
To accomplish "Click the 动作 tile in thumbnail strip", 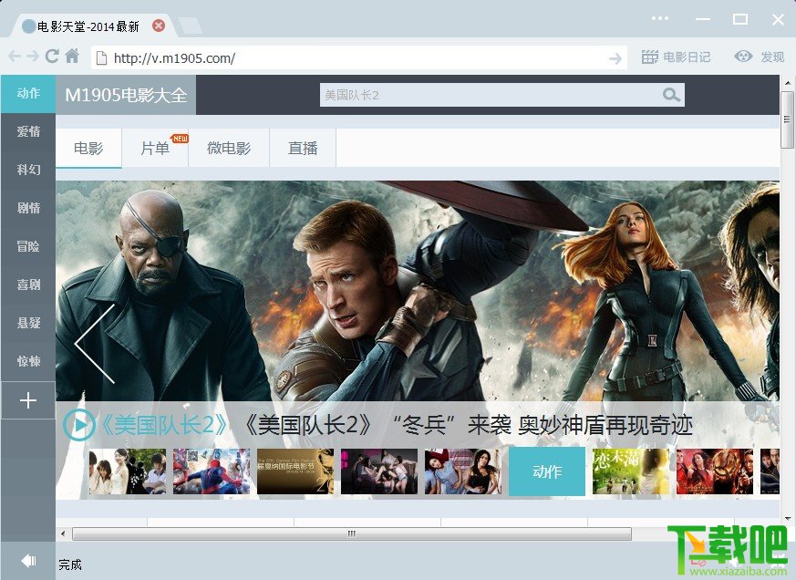I will pyautogui.click(x=547, y=471).
